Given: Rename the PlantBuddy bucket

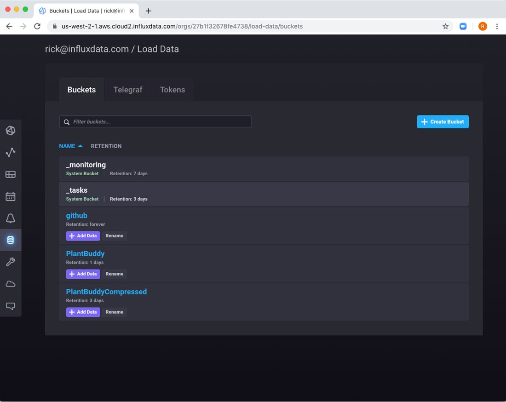Looking at the screenshot, I should click(x=114, y=274).
